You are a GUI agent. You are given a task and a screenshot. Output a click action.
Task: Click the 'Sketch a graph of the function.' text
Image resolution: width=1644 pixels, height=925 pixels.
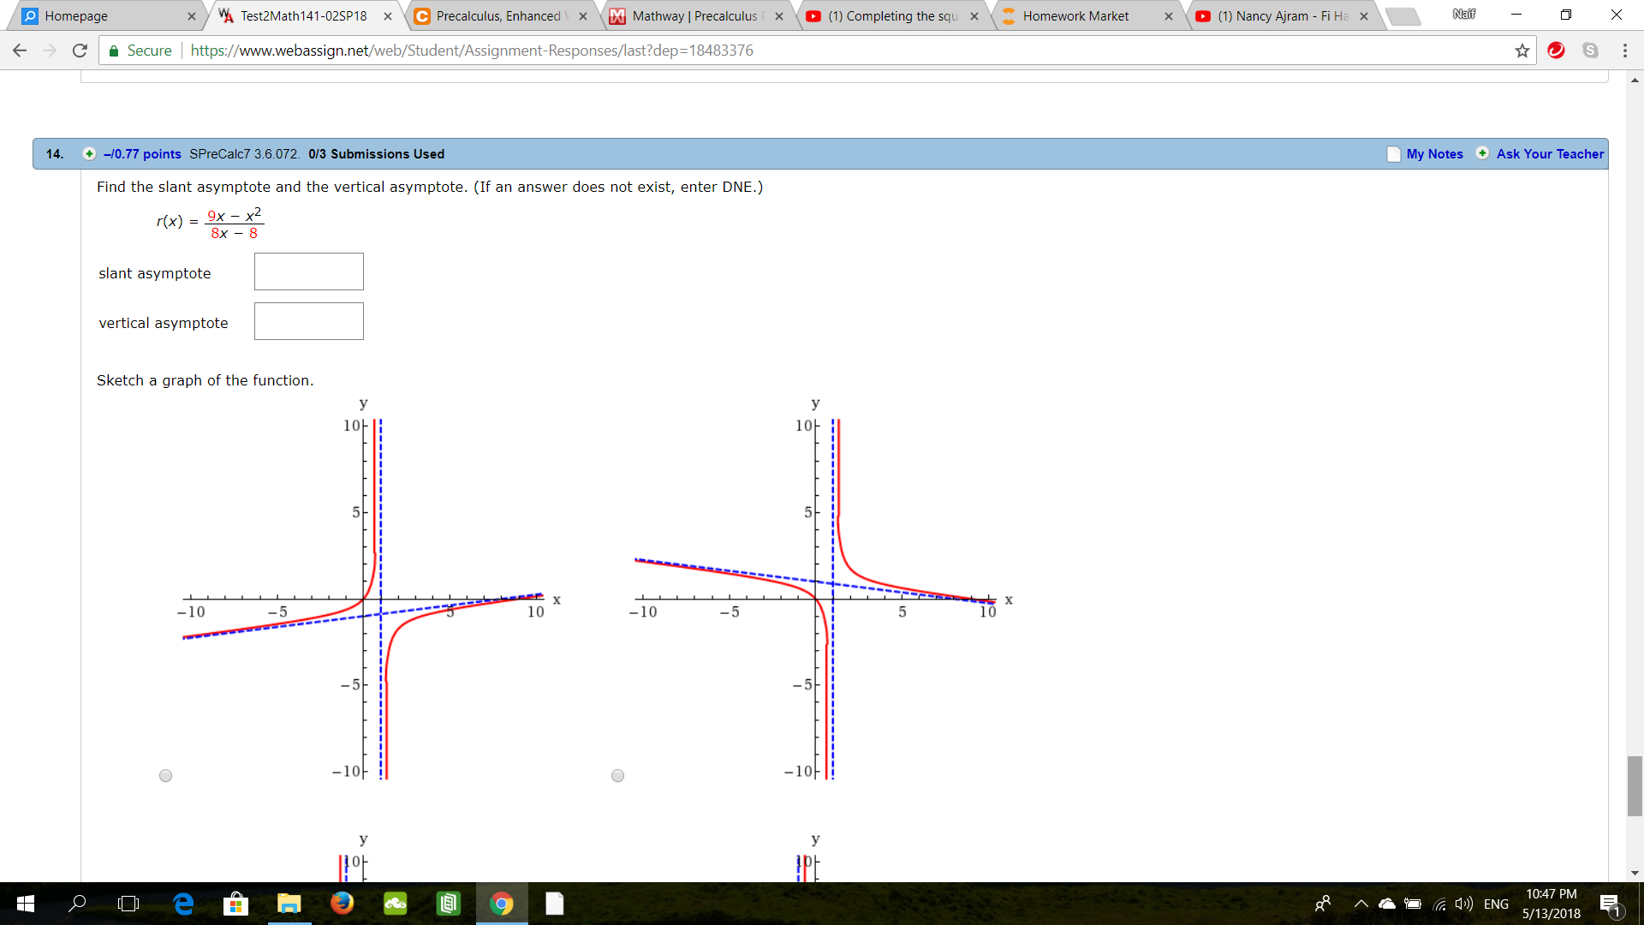click(205, 380)
